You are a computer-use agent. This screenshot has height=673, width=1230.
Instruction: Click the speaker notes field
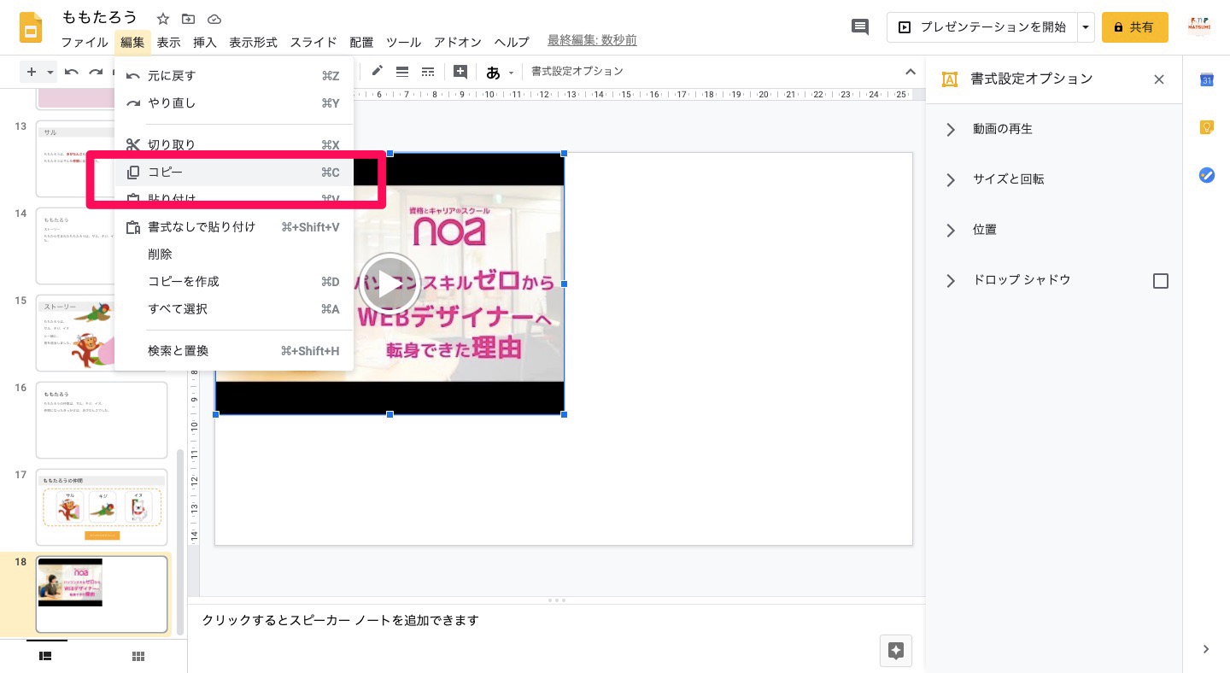click(557, 621)
